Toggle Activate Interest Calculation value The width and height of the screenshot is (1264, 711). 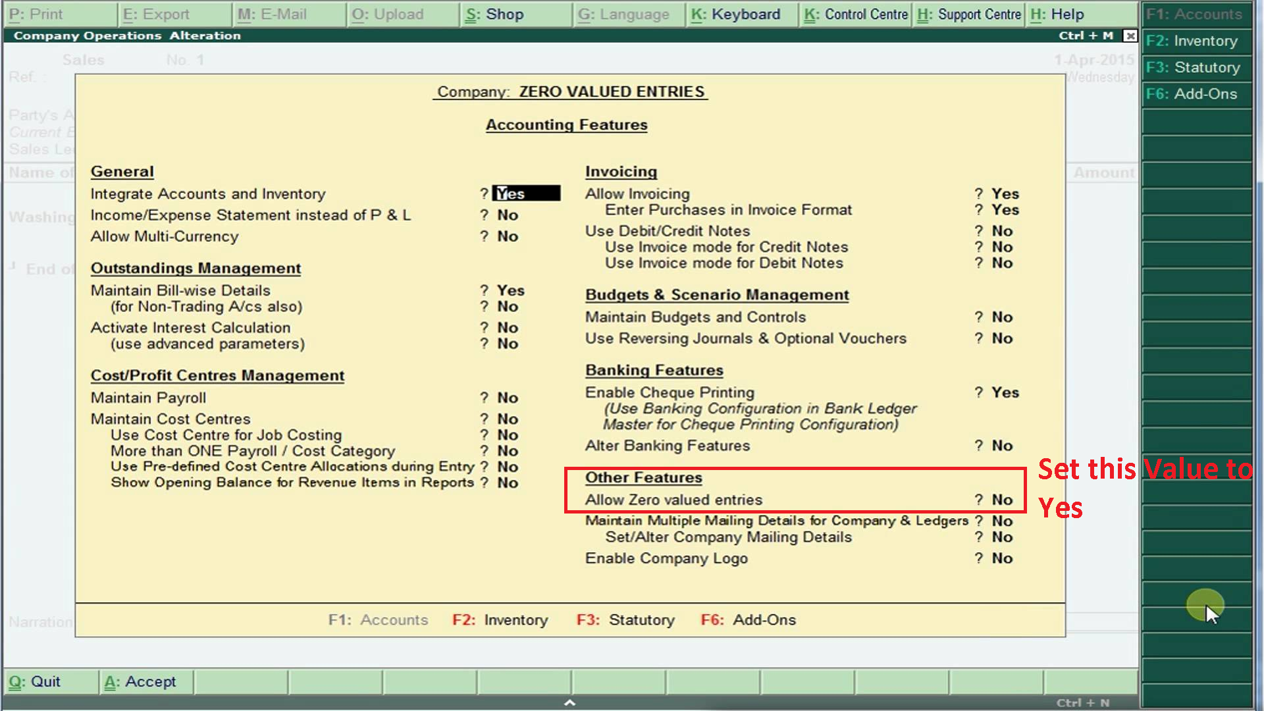tap(508, 328)
